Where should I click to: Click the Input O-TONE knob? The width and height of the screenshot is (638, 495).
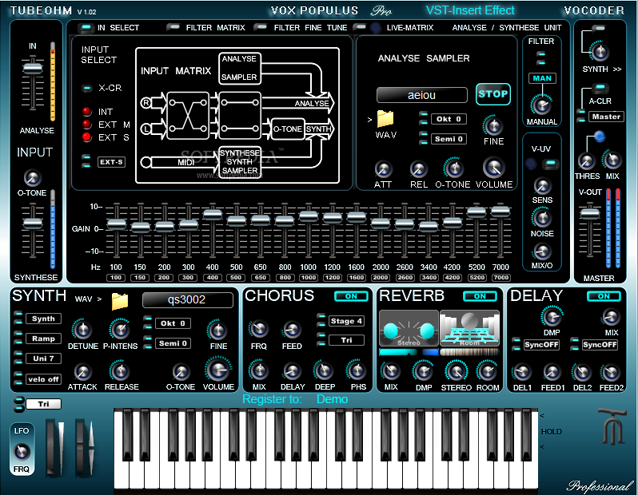click(32, 177)
